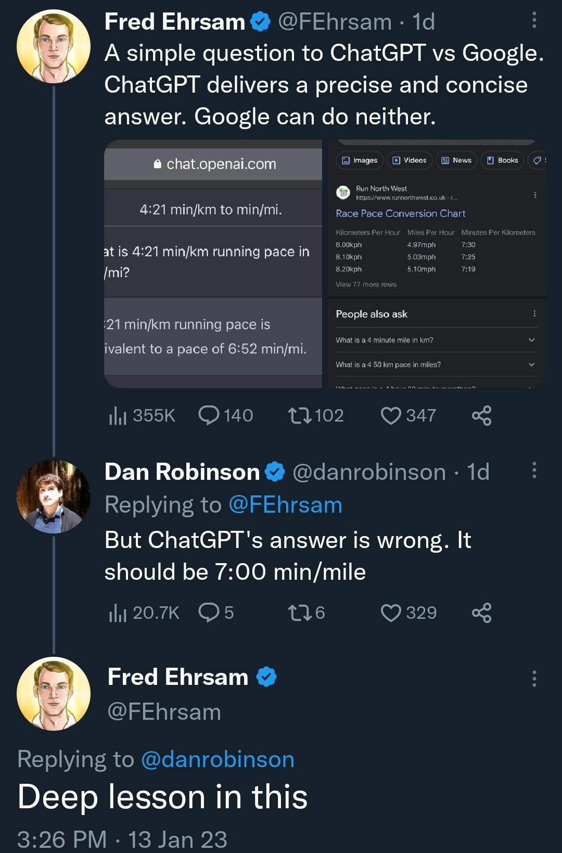Open Dan Robinson's profile name

(182, 472)
